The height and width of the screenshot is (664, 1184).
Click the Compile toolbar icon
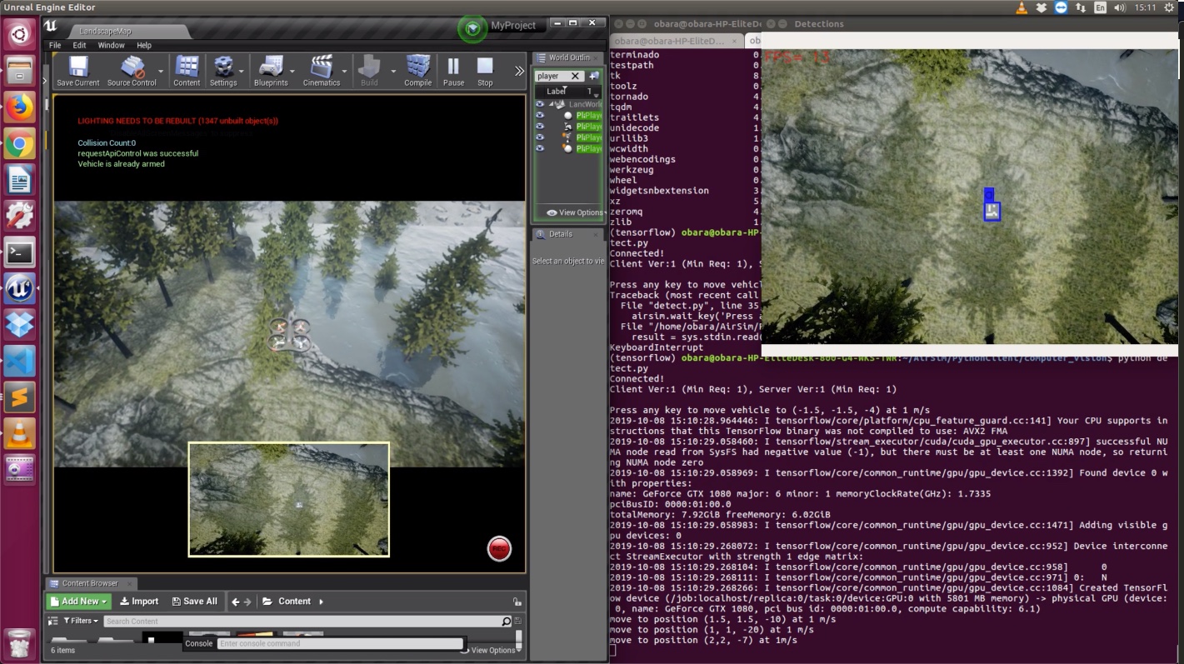pos(417,72)
